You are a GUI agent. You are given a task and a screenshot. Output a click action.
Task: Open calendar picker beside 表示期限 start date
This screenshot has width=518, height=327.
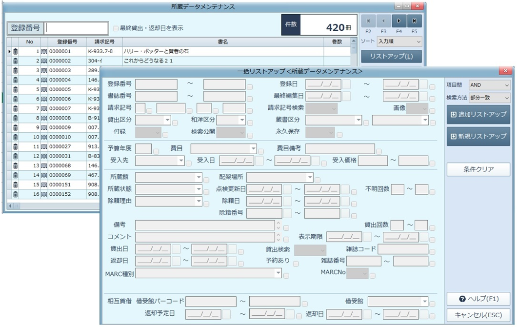pyautogui.click(x=367, y=237)
